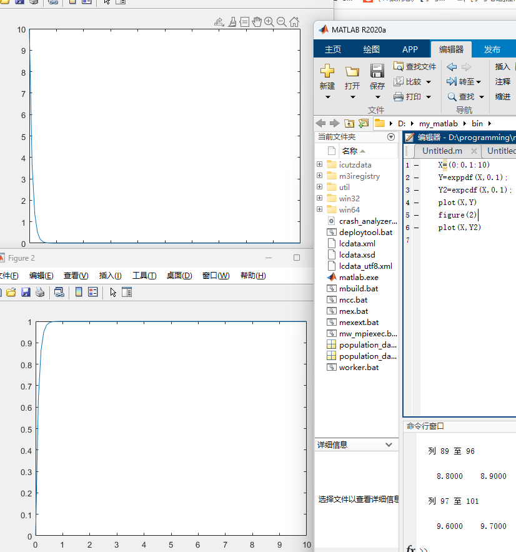Click the gray forward arrow in the folder address bar

point(334,123)
